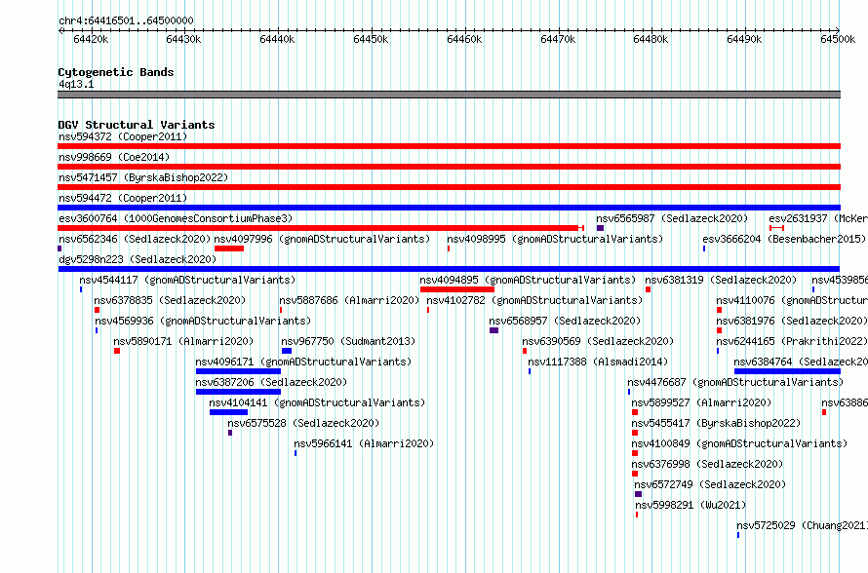Select the esv2631937 red bracket feature
The image size is (868, 573).
(x=776, y=228)
